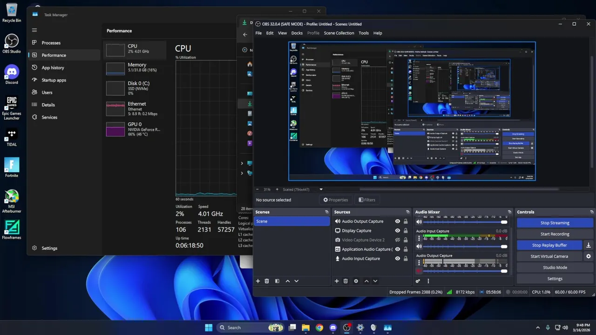Zoom out the OBS preview

coord(257,189)
